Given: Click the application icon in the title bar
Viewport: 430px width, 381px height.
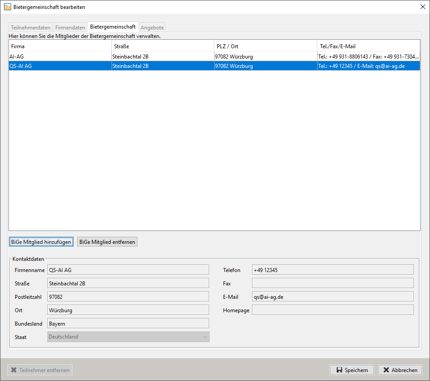Looking at the screenshot, I should (x=8, y=7).
